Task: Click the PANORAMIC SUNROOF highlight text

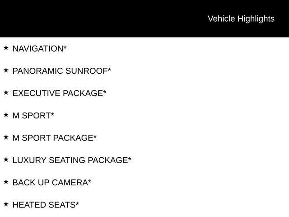Action: click(x=62, y=71)
